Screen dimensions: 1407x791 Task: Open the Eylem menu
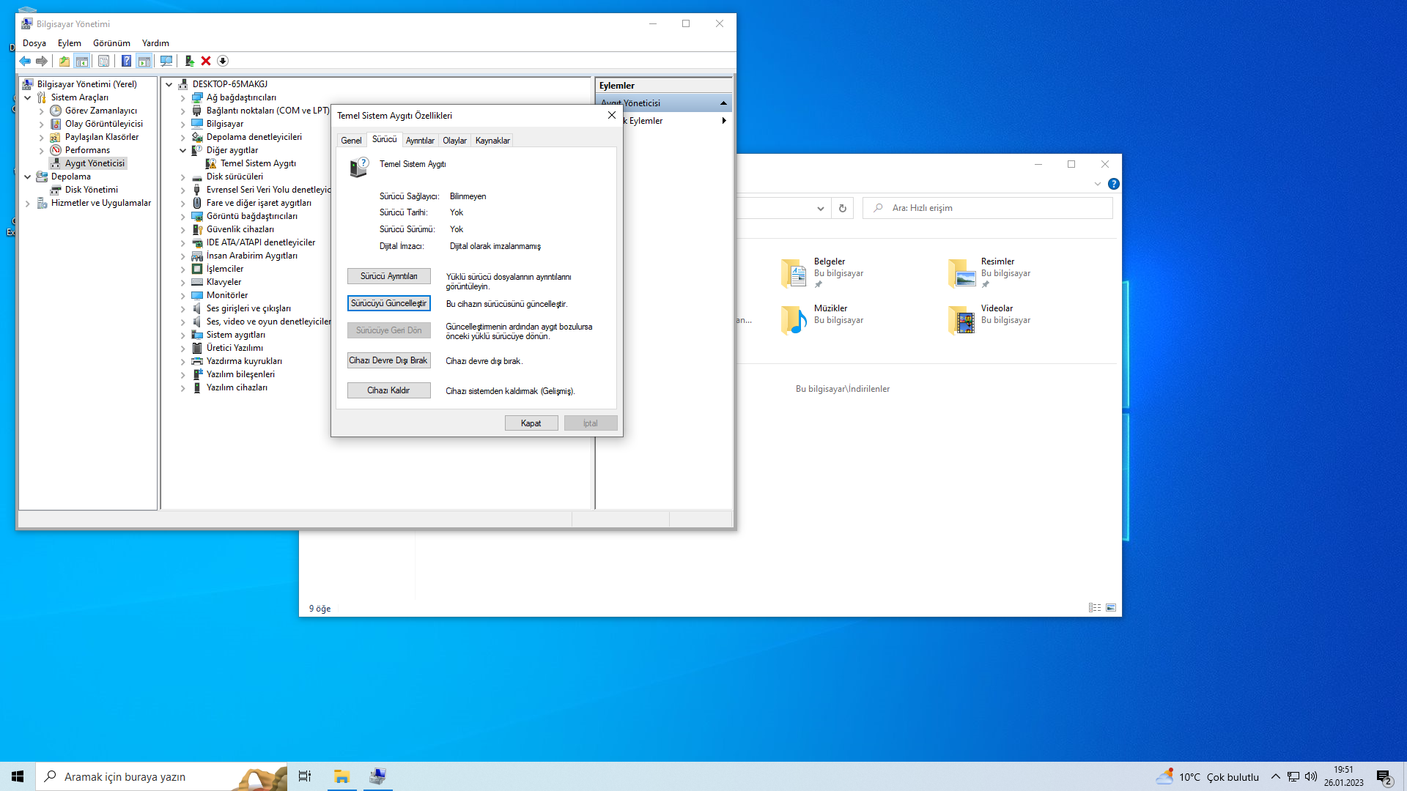point(70,43)
